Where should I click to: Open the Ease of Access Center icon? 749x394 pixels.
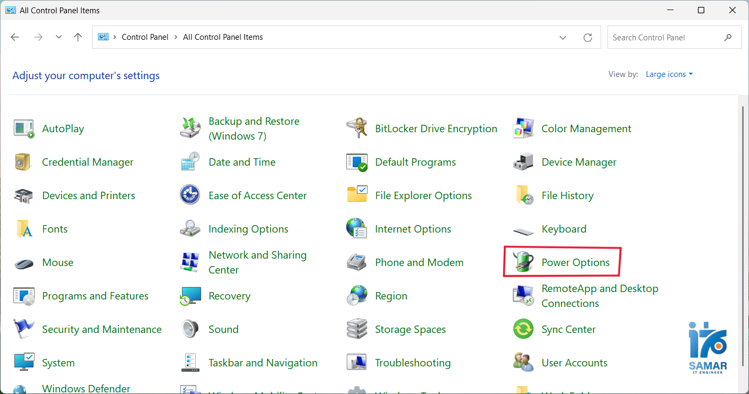click(190, 195)
